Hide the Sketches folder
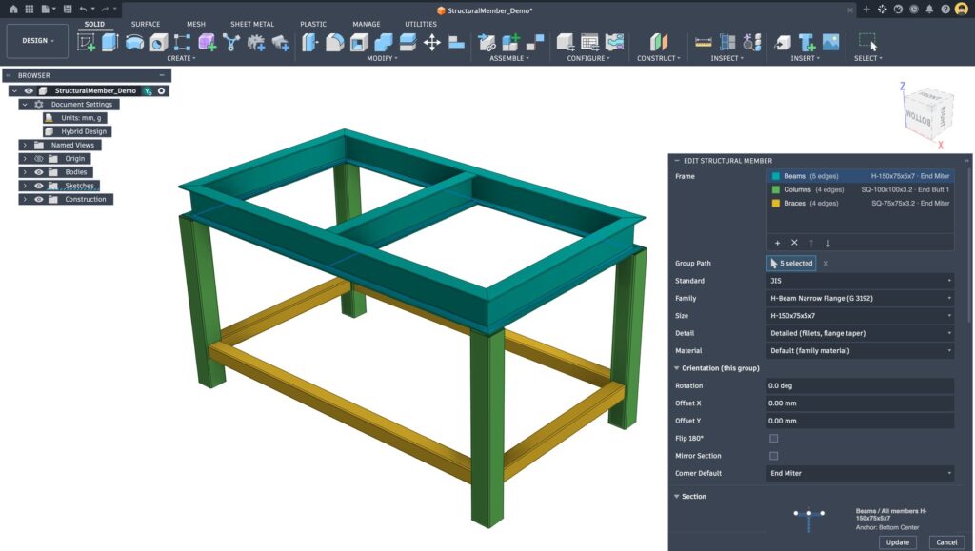 (x=38, y=186)
